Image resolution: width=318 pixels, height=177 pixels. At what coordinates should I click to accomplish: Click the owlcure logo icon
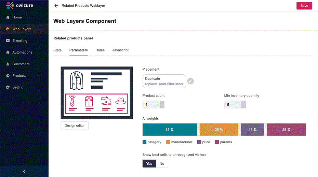[10, 5]
